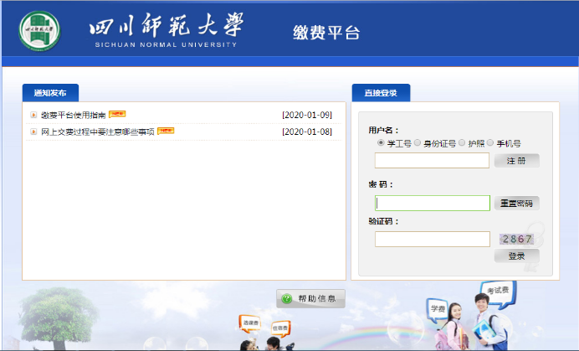
Task: Open the 帮助信息 help button
Action: tap(311, 298)
